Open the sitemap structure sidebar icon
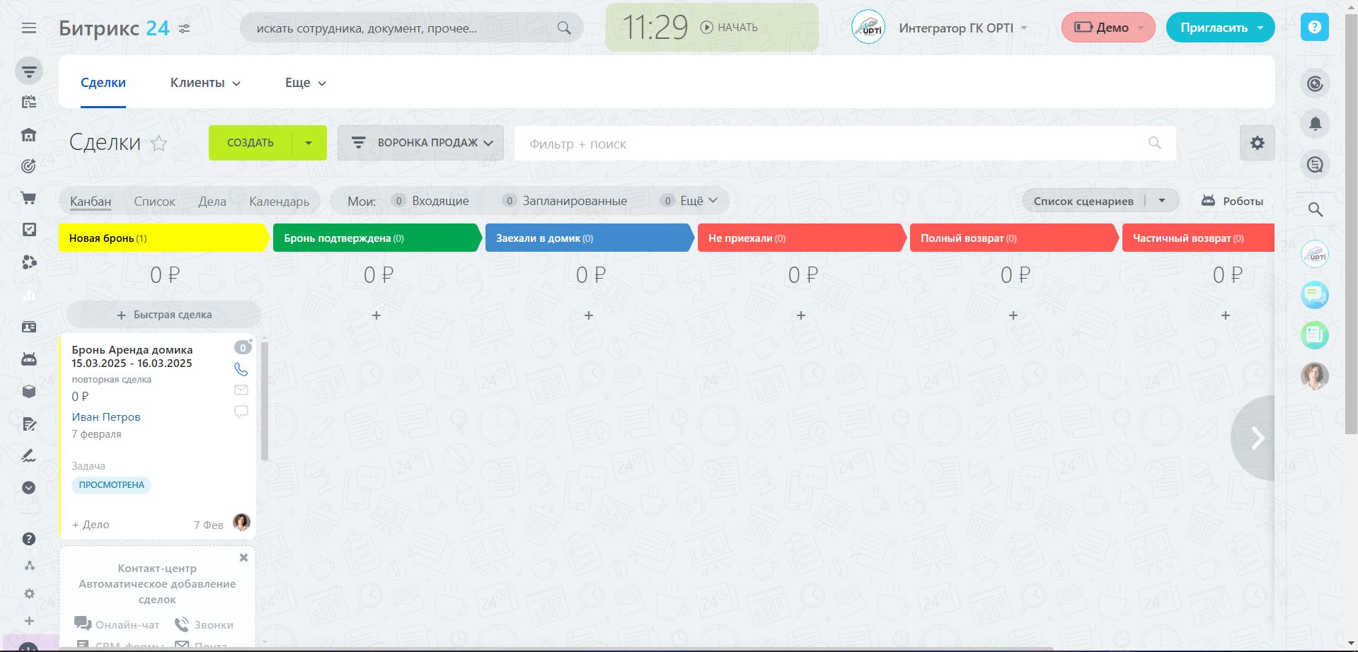The image size is (1358, 652). (29, 566)
